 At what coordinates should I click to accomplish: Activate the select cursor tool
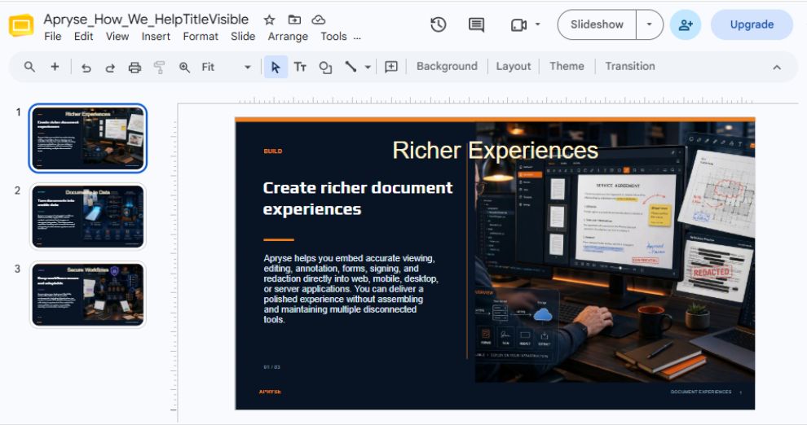coord(276,67)
